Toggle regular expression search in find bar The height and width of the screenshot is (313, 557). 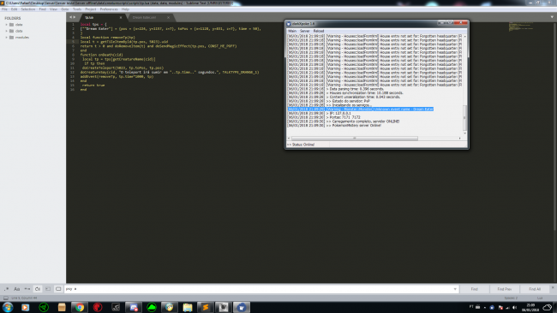tap(6, 289)
